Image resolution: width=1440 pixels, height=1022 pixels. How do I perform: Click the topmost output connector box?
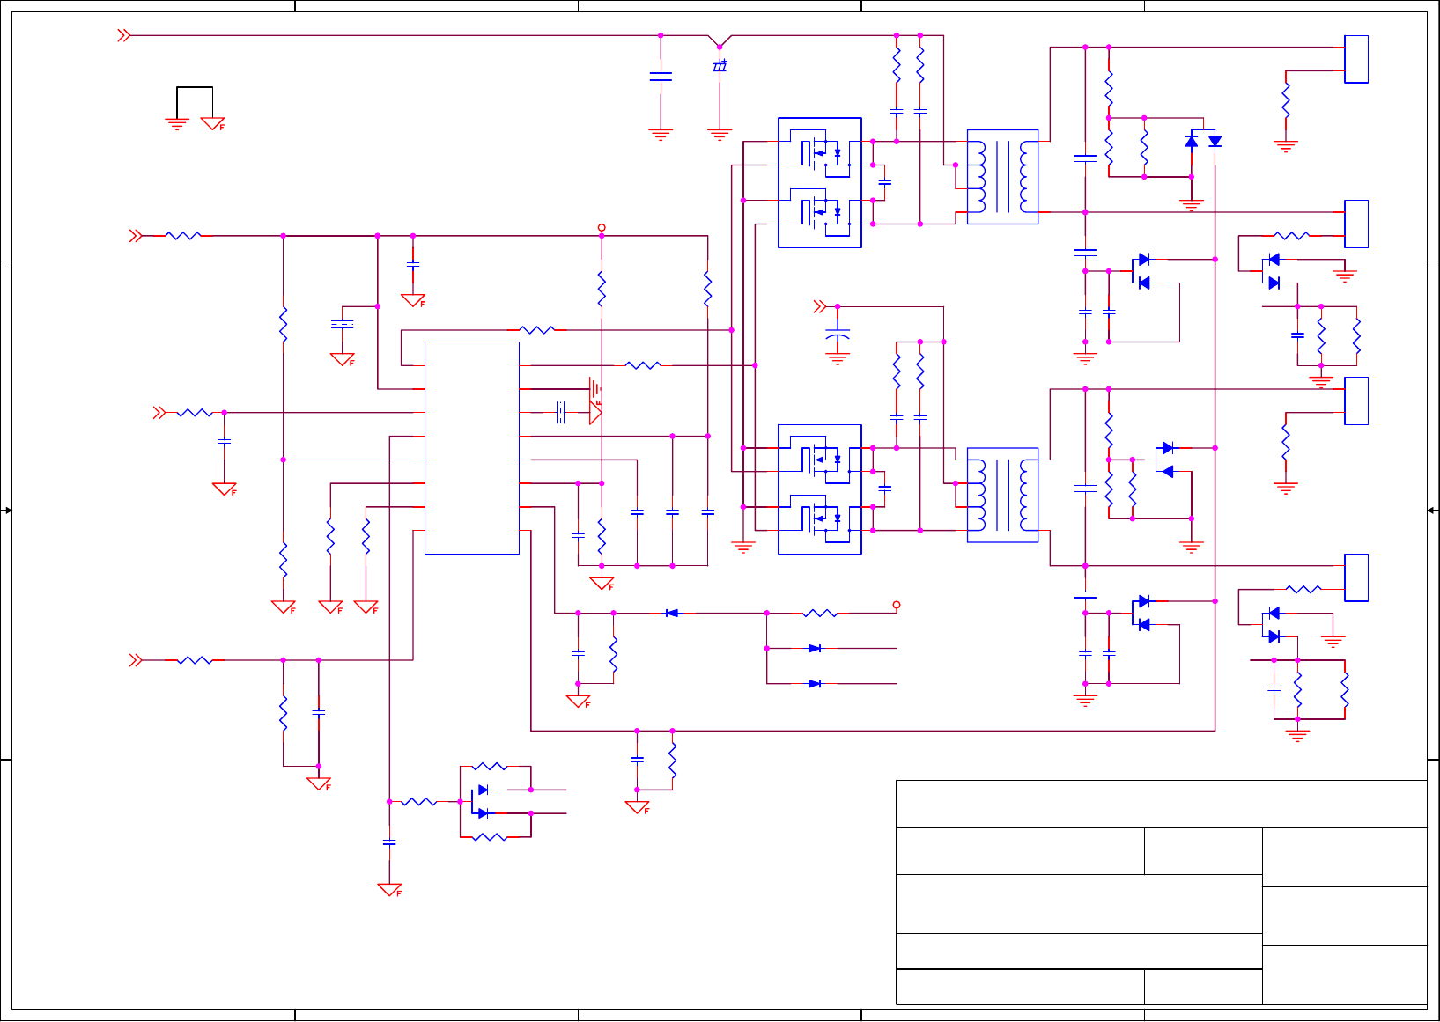coord(1356,59)
